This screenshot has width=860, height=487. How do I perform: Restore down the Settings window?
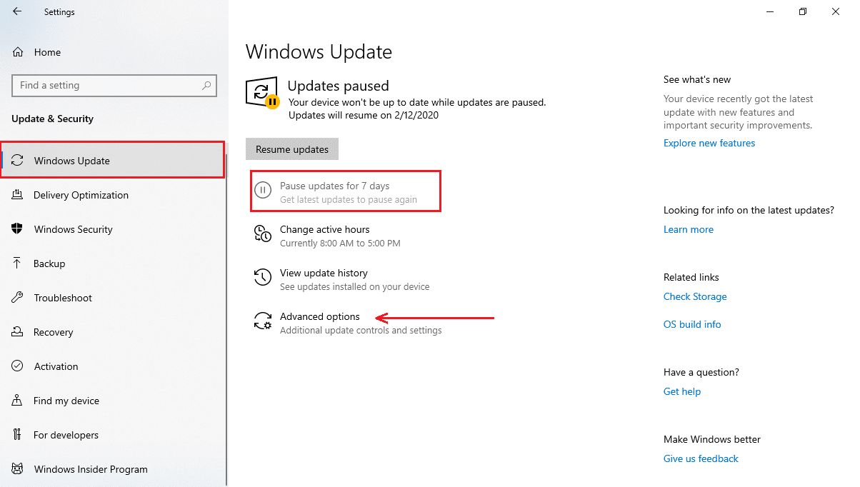click(x=803, y=11)
